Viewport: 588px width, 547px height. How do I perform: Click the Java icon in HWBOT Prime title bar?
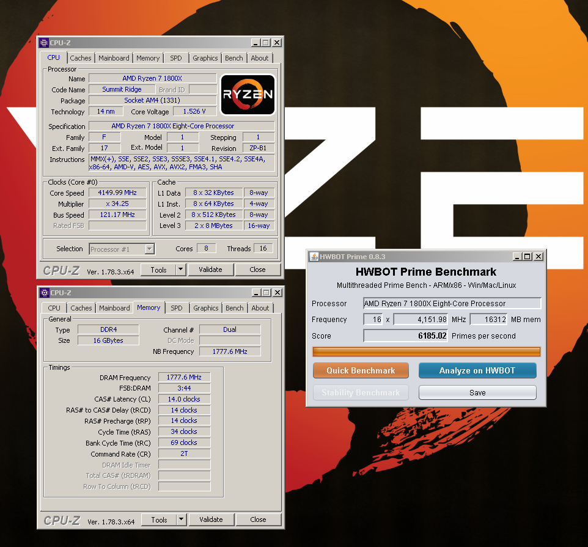(x=314, y=257)
